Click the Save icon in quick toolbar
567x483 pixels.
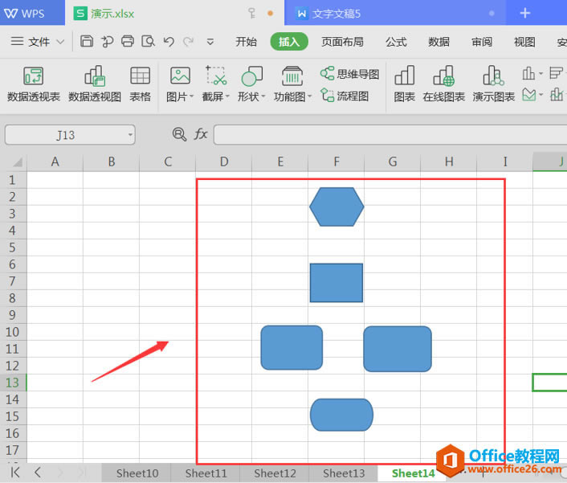[87, 41]
